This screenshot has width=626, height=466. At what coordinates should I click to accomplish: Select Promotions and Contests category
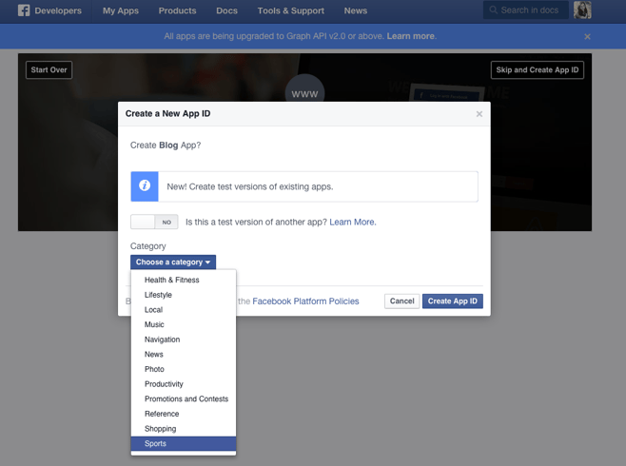(184, 399)
